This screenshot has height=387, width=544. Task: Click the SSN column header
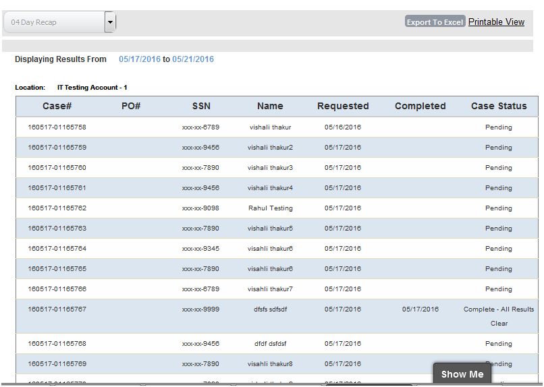pyautogui.click(x=201, y=106)
